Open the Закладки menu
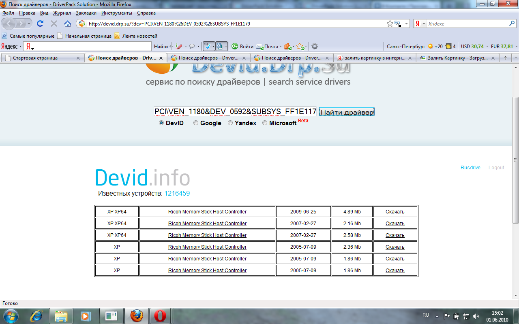 coord(86,13)
